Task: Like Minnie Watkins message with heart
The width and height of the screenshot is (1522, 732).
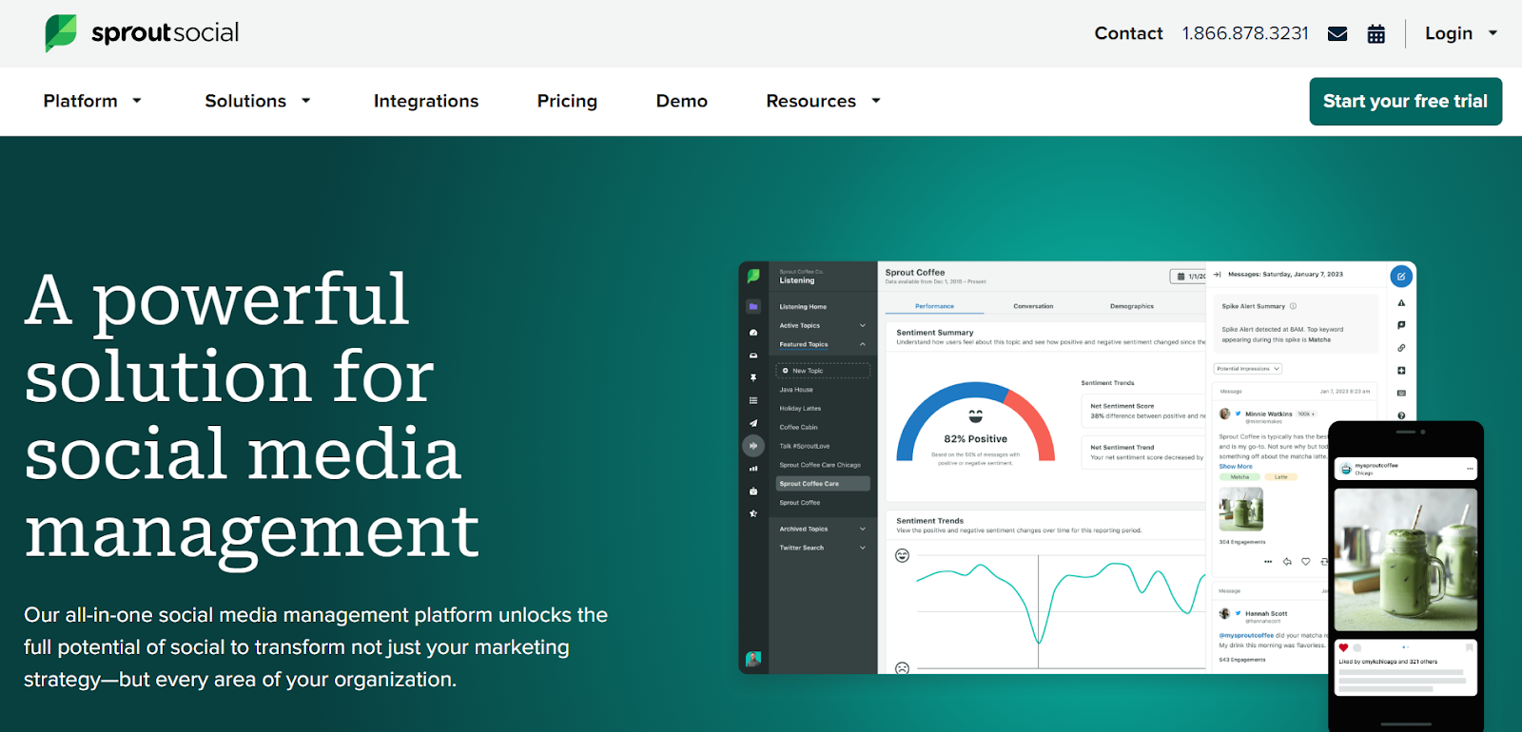Action: (1306, 562)
